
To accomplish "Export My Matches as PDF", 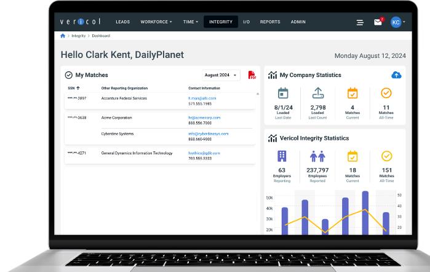I will click(x=252, y=75).
